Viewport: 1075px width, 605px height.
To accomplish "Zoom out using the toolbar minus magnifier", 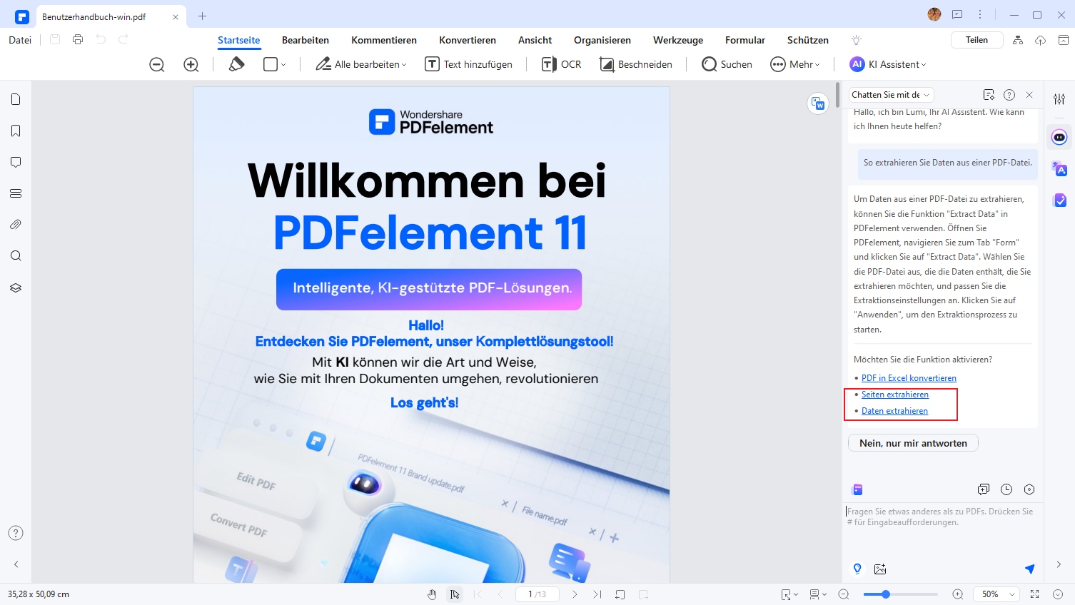I will pos(157,64).
